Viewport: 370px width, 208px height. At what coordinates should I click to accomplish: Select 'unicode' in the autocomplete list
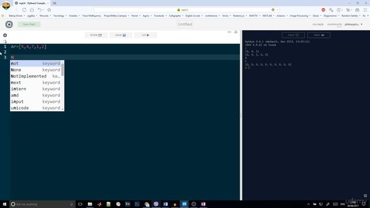pyautogui.click(x=36, y=108)
